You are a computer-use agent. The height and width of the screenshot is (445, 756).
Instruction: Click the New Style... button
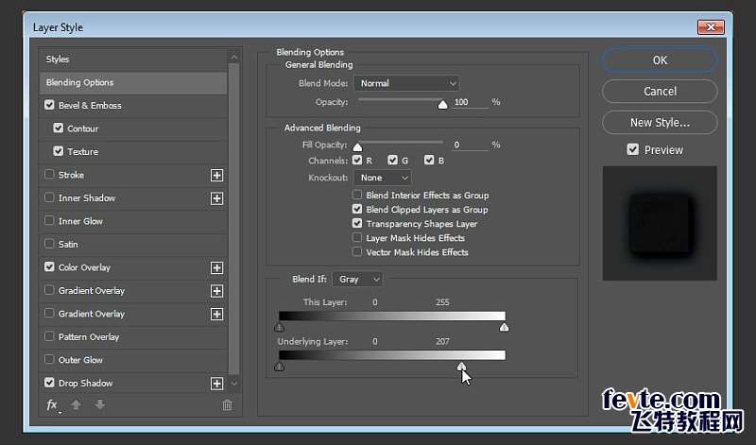tap(660, 123)
